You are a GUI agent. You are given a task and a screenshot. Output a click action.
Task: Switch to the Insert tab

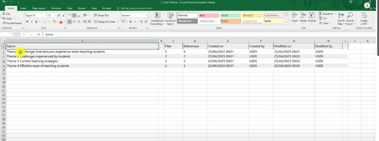[x=23, y=8]
